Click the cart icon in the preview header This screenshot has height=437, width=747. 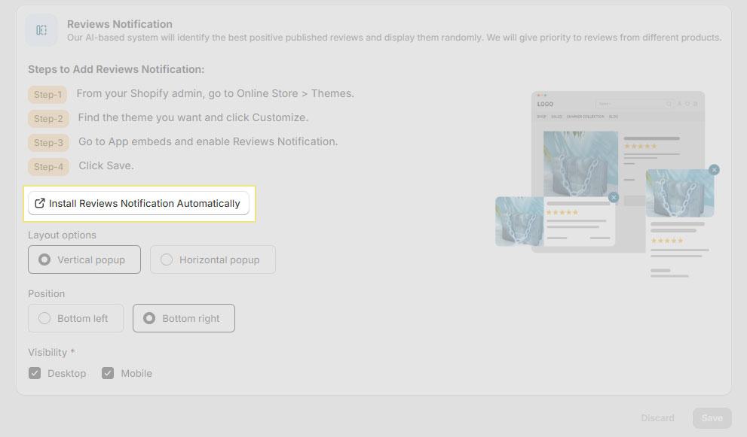click(x=694, y=103)
